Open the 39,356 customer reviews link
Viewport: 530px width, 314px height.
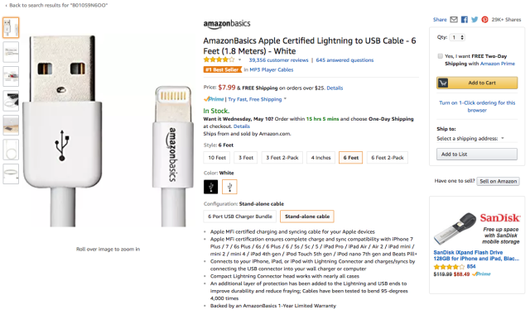coord(278,60)
